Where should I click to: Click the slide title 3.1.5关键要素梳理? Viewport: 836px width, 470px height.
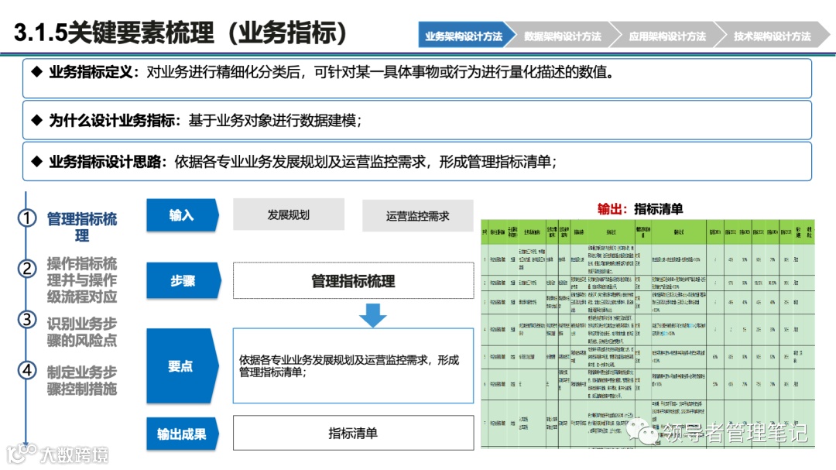click(x=180, y=33)
